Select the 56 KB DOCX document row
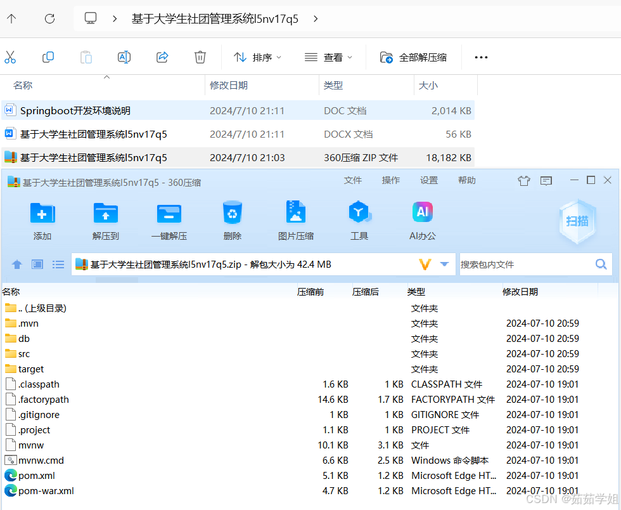The image size is (621, 510). pos(238,134)
